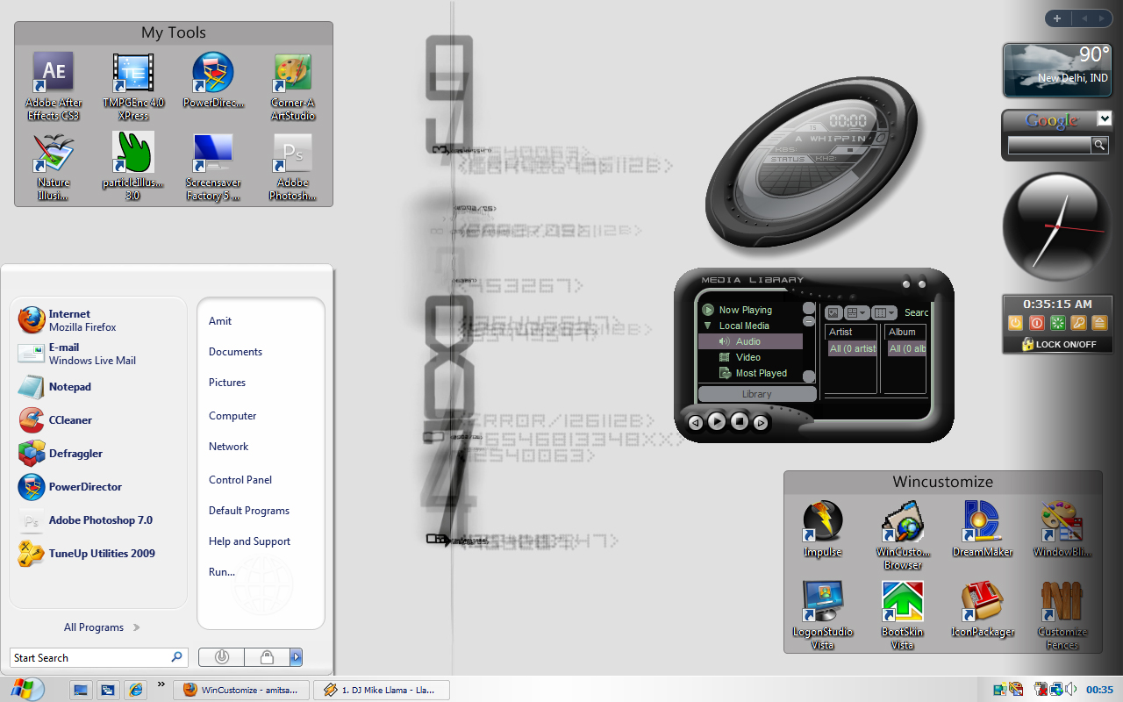This screenshot has height=702, width=1123.
Task: Launch TuneUp Utilities 2009
Action: (98, 554)
